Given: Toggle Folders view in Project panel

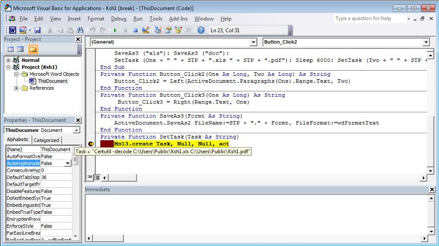Looking at the screenshot, I should pyautogui.click(x=33, y=49).
